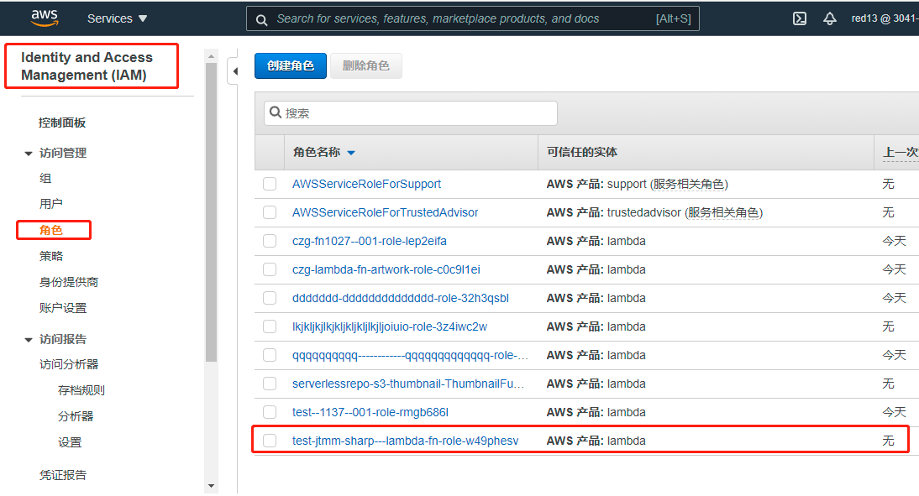Check the qqqqqqqqqq role row checkbox
The image size is (919, 496).
(270, 356)
